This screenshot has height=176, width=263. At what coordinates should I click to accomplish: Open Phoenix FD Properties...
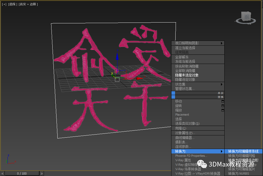[191, 156]
